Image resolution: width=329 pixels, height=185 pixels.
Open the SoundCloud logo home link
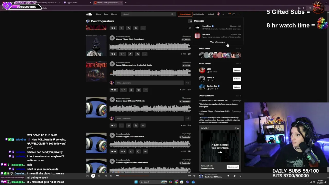click(x=89, y=14)
